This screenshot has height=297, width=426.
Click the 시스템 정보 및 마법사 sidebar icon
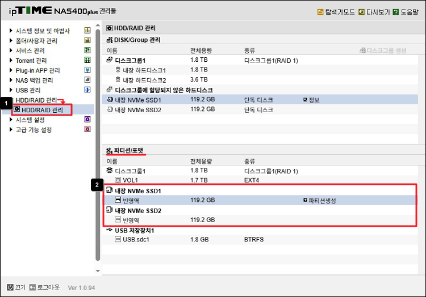pyautogui.click(x=87, y=31)
